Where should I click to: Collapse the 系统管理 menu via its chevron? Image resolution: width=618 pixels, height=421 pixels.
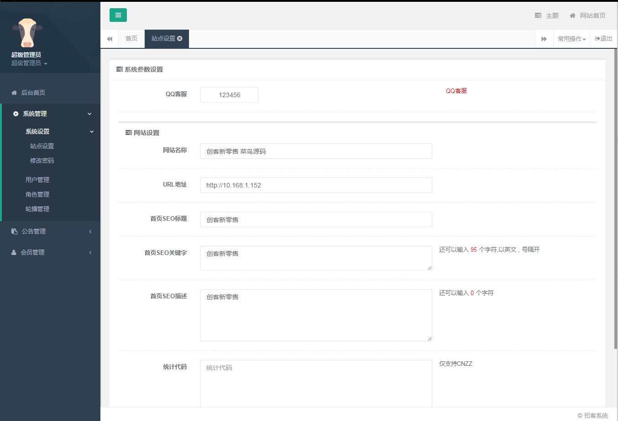tap(90, 114)
